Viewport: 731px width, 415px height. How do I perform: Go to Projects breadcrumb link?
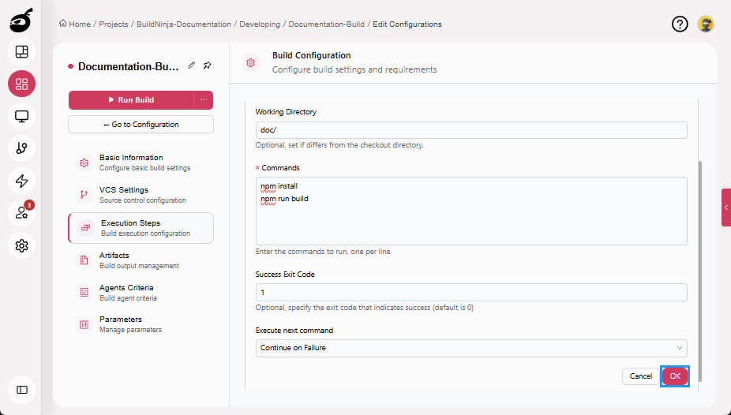114,24
